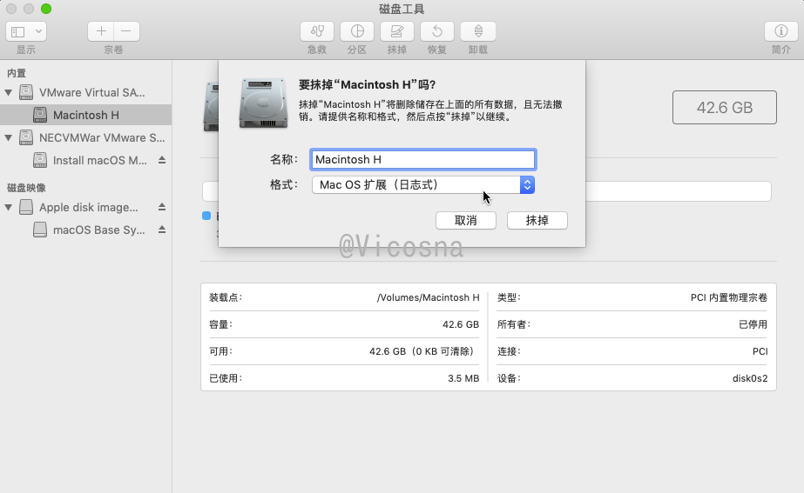Select the Macintosh H volume in sidebar
The image size is (804, 493).
coord(85,115)
